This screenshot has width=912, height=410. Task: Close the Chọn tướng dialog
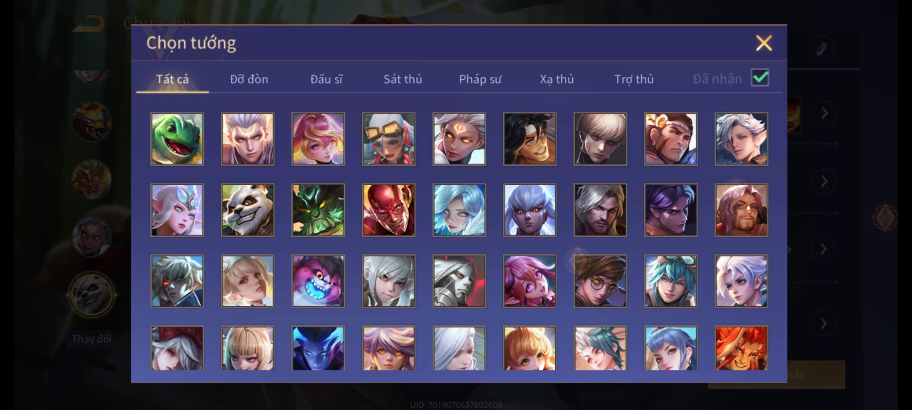764,43
